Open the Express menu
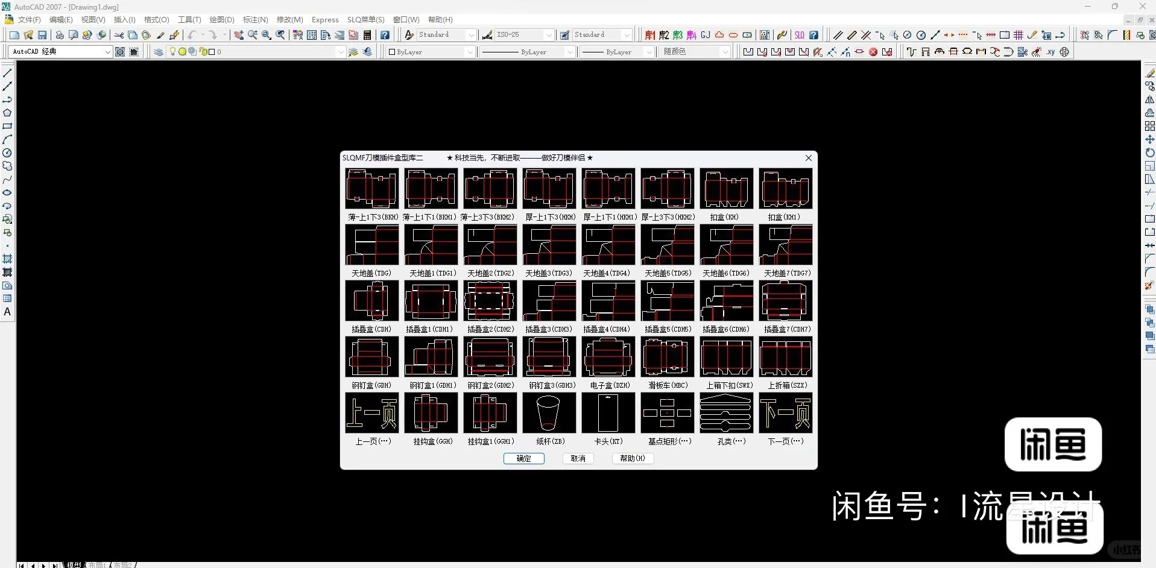Screen dimensions: 1156x568 325,20
